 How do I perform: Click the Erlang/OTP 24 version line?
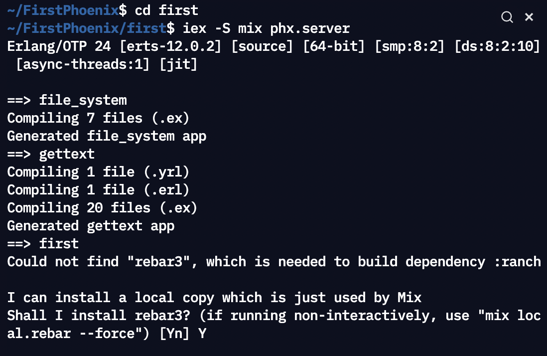click(274, 46)
